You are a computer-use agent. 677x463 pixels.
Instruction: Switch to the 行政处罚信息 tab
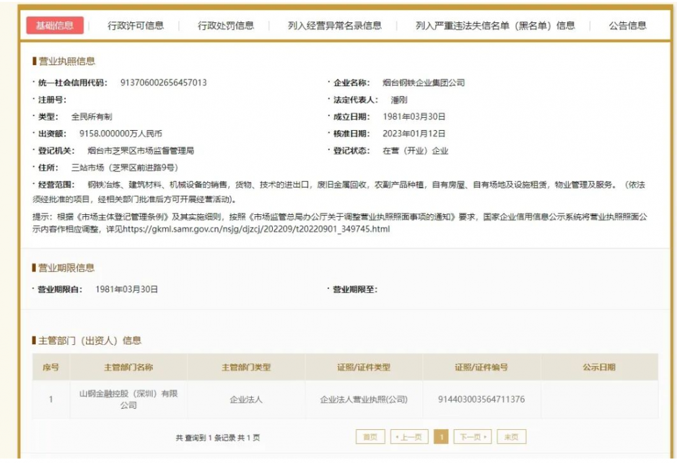tap(225, 26)
